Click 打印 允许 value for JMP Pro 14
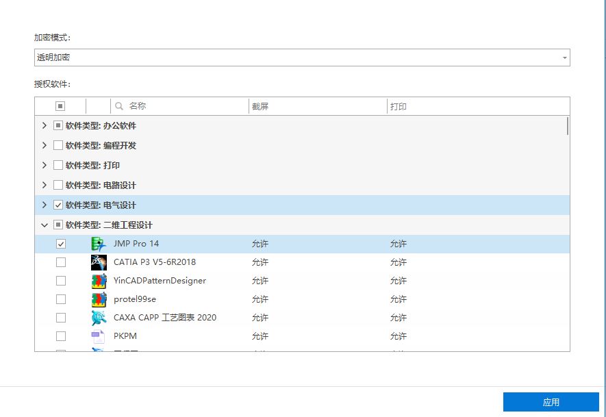The width and height of the screenshot is (606, 417). [x=399, y=244]
